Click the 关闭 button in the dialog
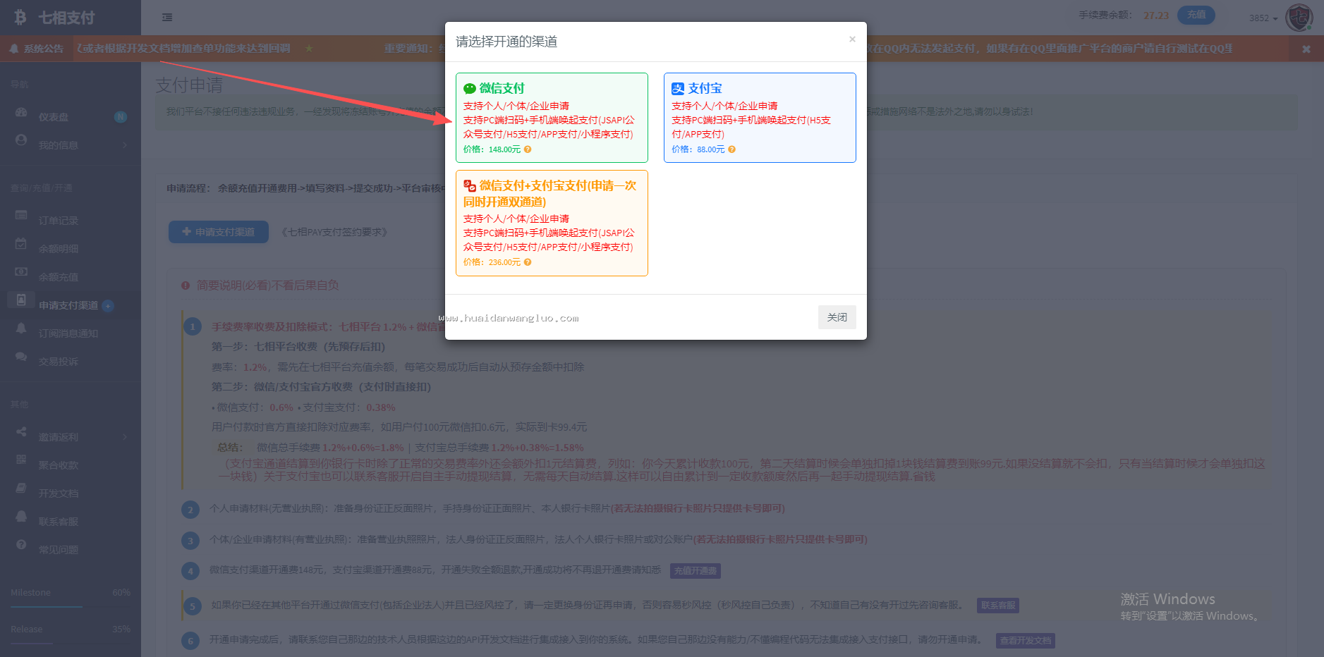This screenshot has height=657, width=1324. (837, 317)
